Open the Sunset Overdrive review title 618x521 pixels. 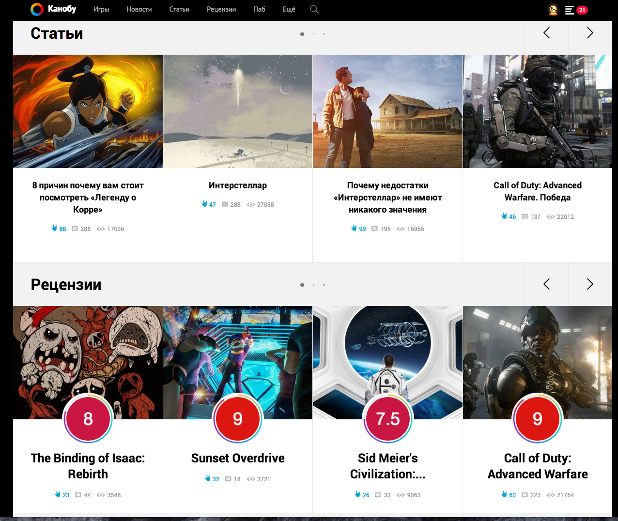[x=238, y=458]
